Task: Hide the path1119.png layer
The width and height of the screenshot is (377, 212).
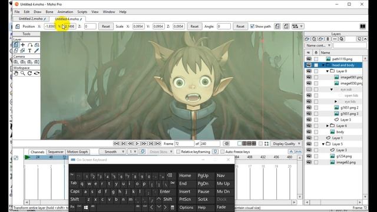Action: pos(309,59)
